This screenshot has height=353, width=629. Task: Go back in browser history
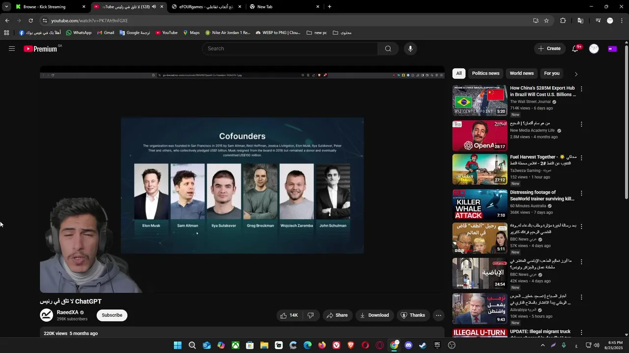(7, 21)
